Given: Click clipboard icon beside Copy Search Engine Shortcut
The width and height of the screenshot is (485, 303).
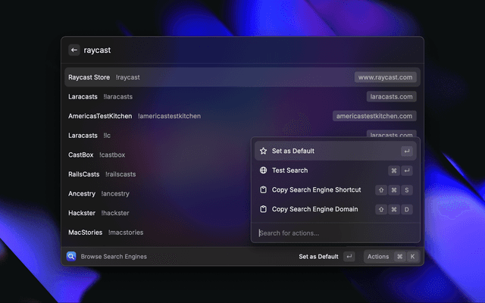Looking at the screenshot, I should click(x=263, y=190).
